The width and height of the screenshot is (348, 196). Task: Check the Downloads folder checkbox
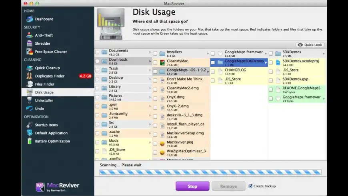(97, 61)
